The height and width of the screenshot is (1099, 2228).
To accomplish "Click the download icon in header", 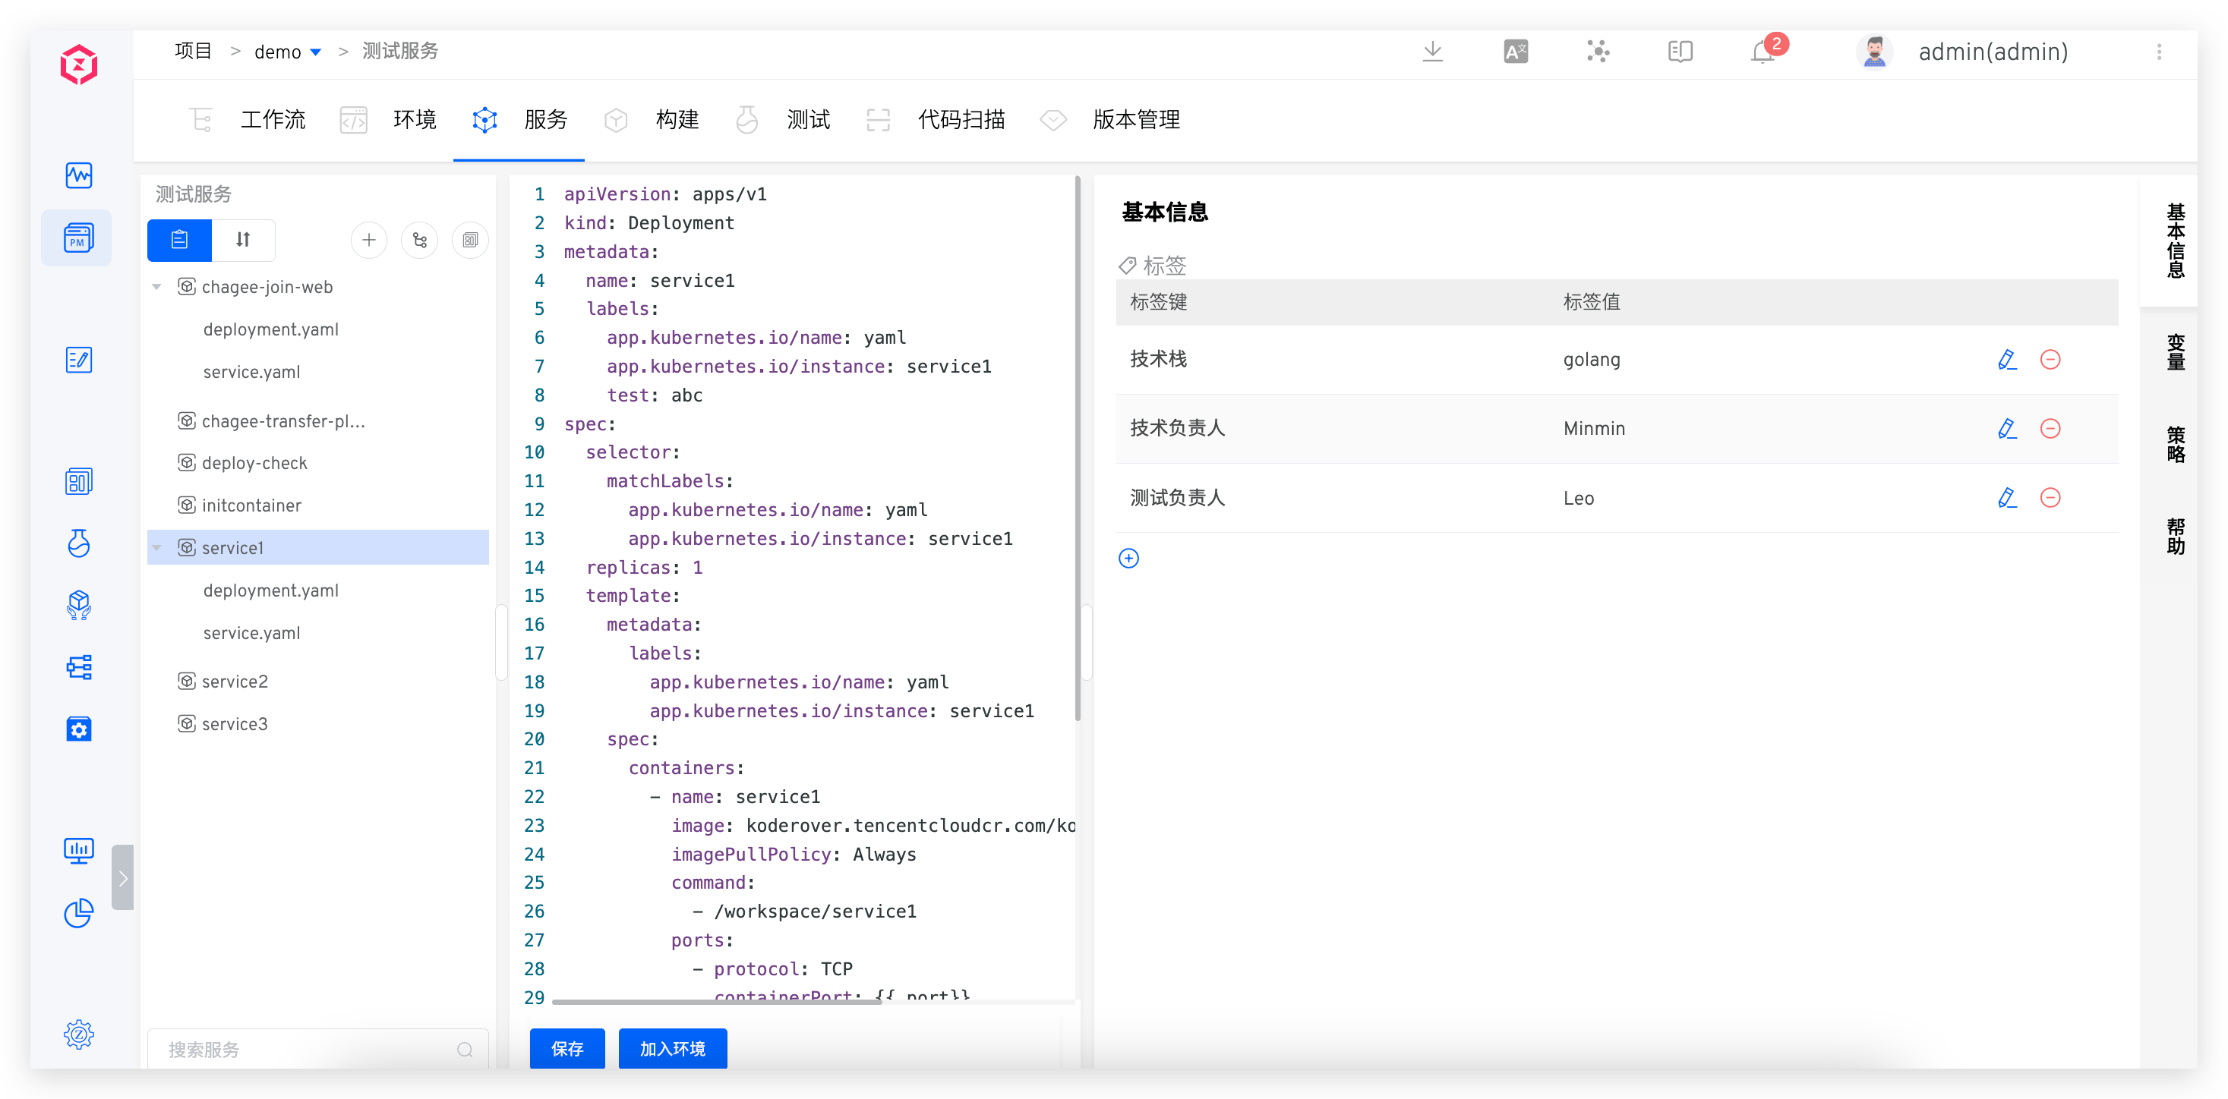I will [1432, 52].
